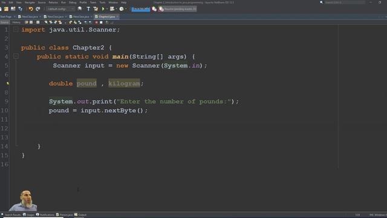Open the Search Results bottom panel

pyautogui.click(x=11, y=215)
